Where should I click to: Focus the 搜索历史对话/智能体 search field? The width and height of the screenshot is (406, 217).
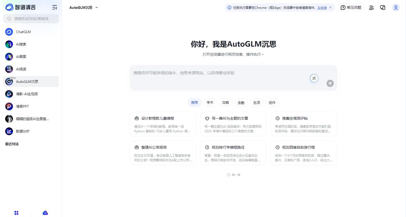pyautogui.click(x=31, y=19)
